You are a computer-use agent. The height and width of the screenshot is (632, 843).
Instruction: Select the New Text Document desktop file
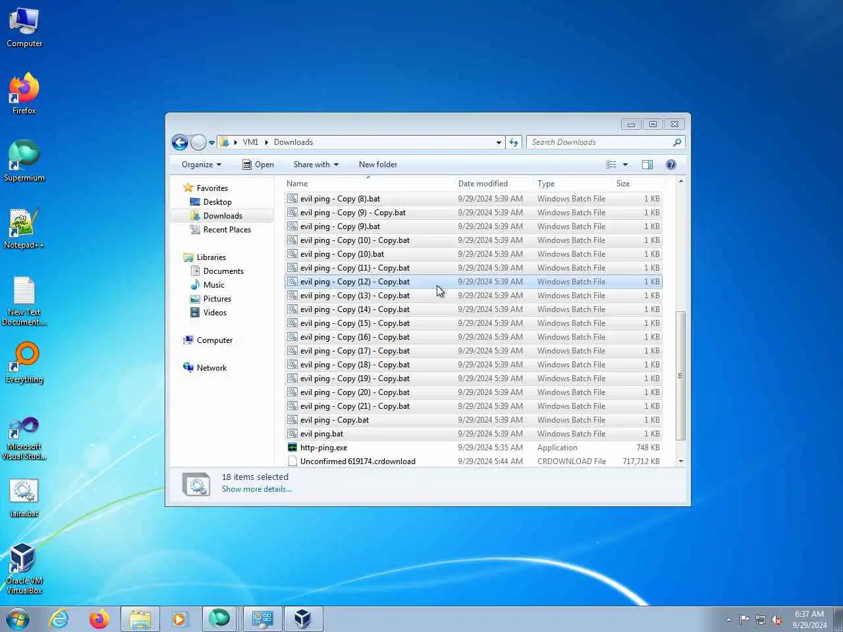tap(24, 301)
